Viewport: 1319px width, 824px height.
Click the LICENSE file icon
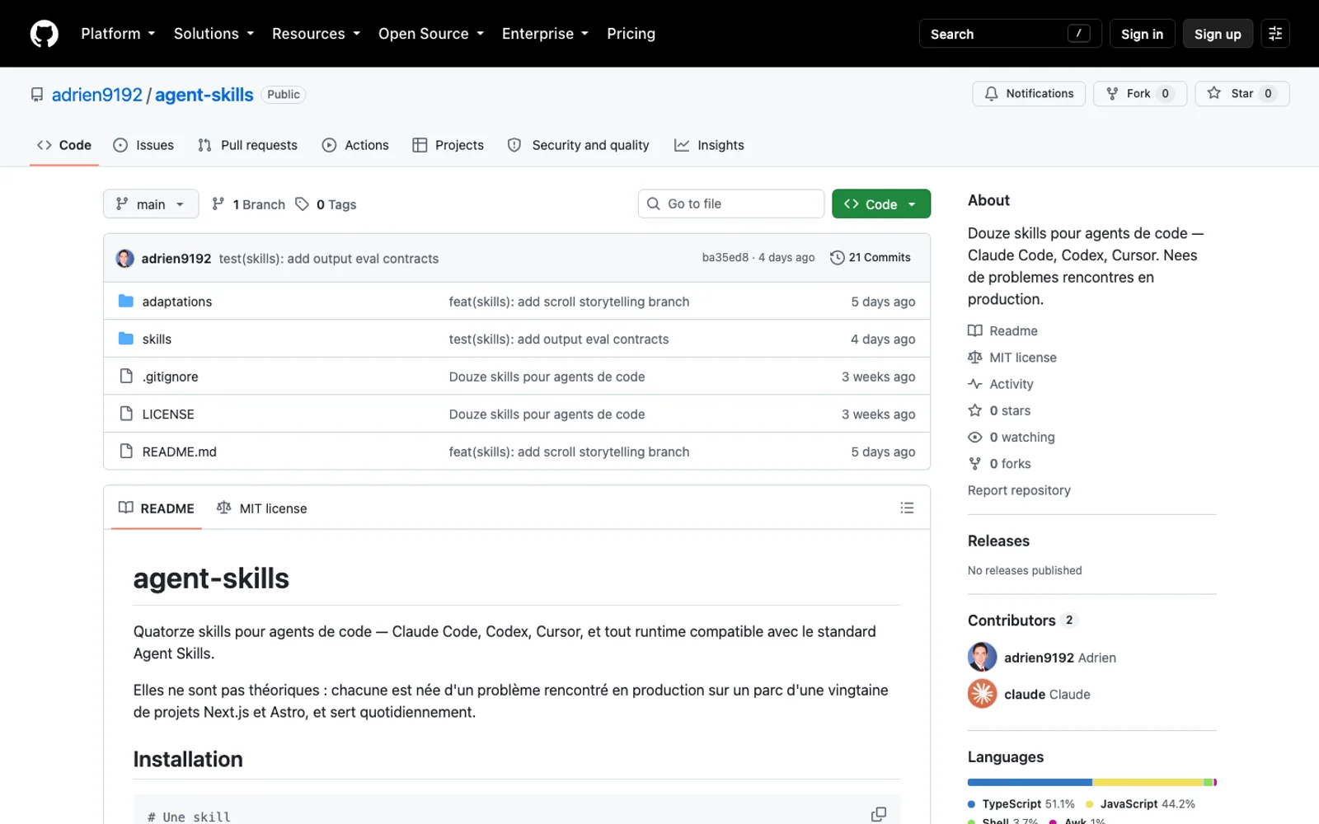[126, 414]
